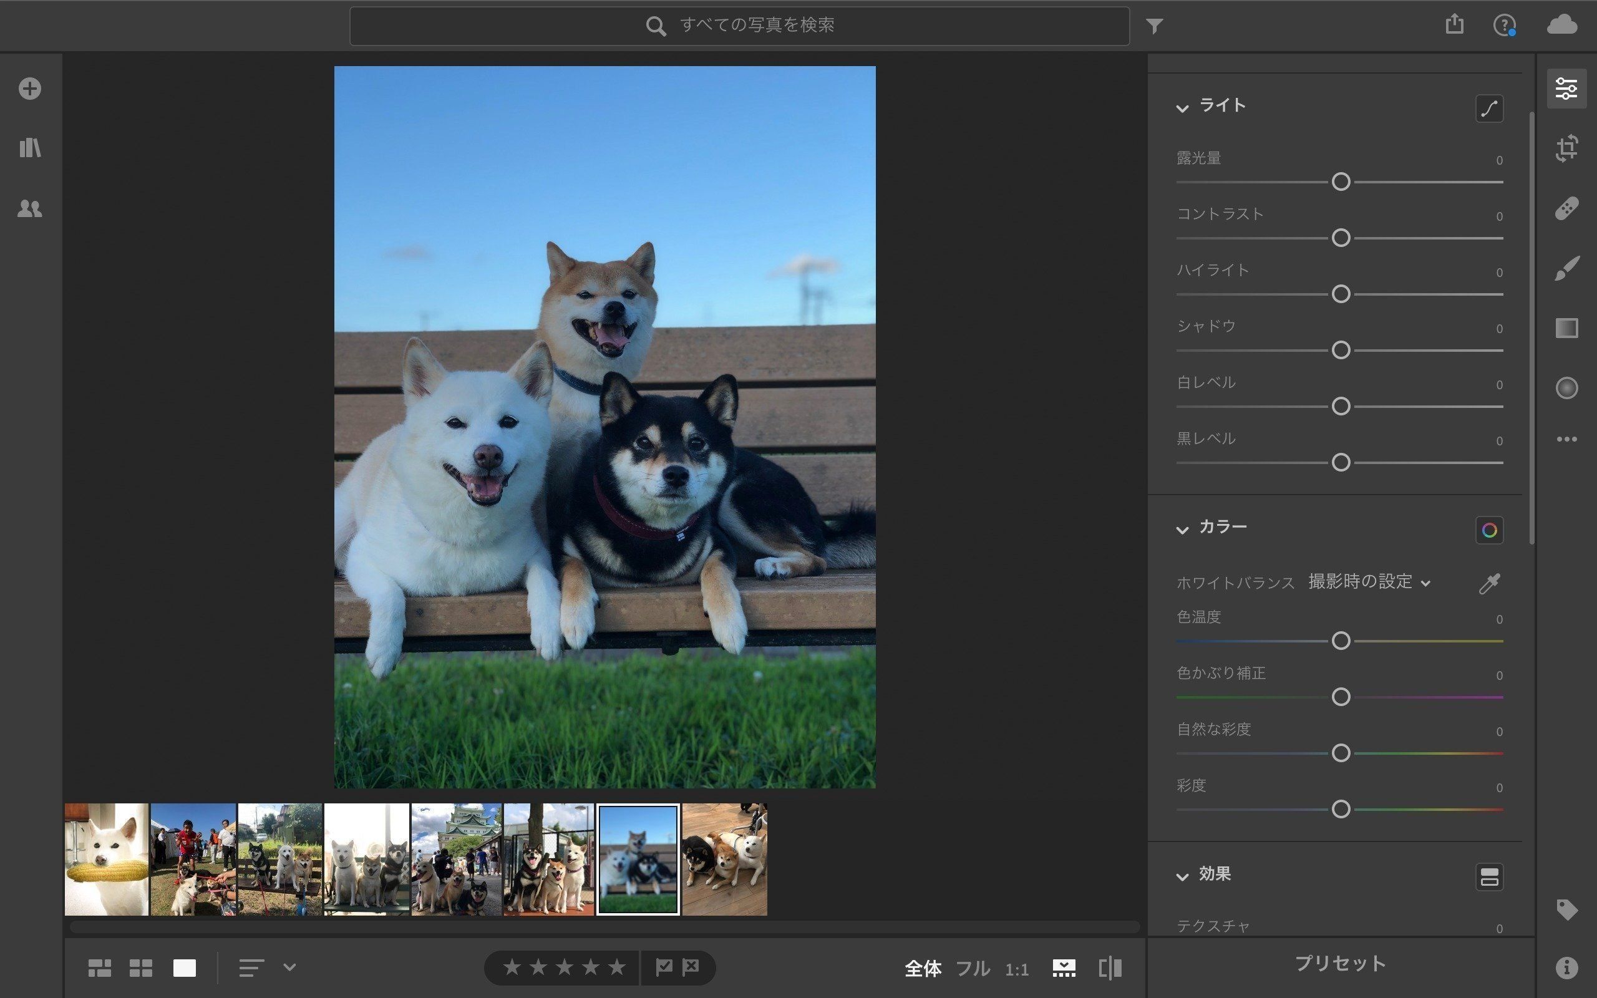Open the Color Mixer wheel icon
1597x998 pixels.
[x=1489, y=530]
